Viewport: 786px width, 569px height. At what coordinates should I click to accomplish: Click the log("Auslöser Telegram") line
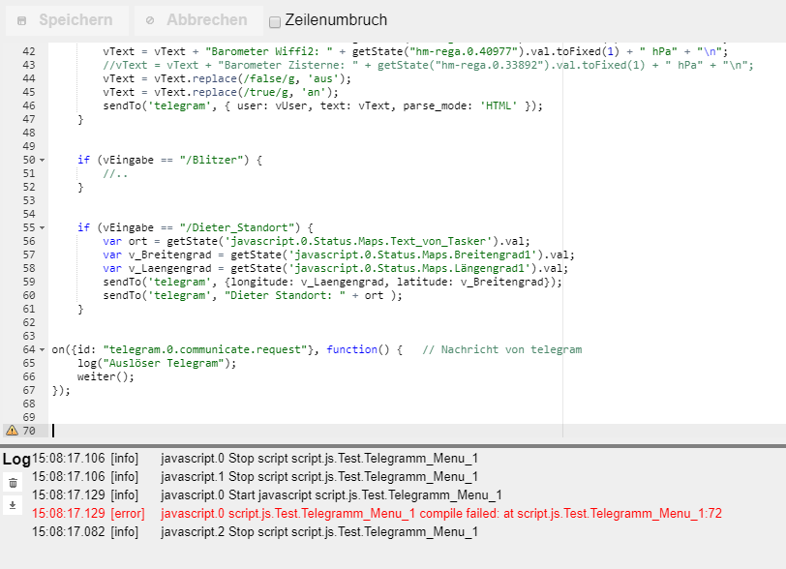point(157,363)
